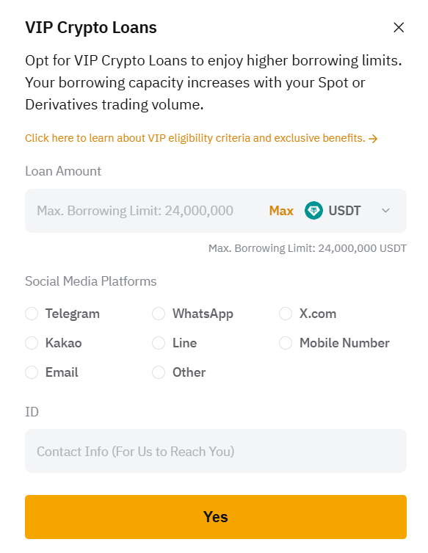This screenshot has width=428, height=553.
Task: Select the Other platform option
Action: [x=159, y=372]
